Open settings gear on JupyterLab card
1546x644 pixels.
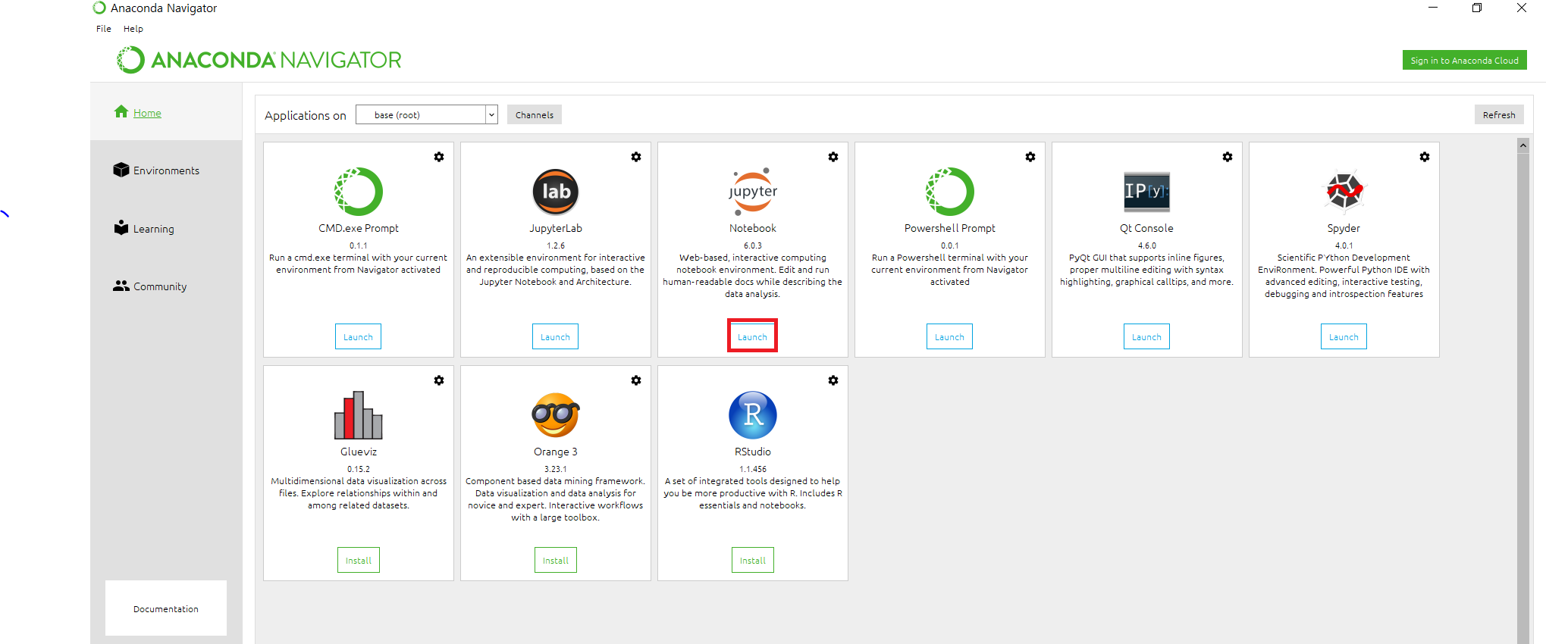pyautogui.click(x=636, y=157)
